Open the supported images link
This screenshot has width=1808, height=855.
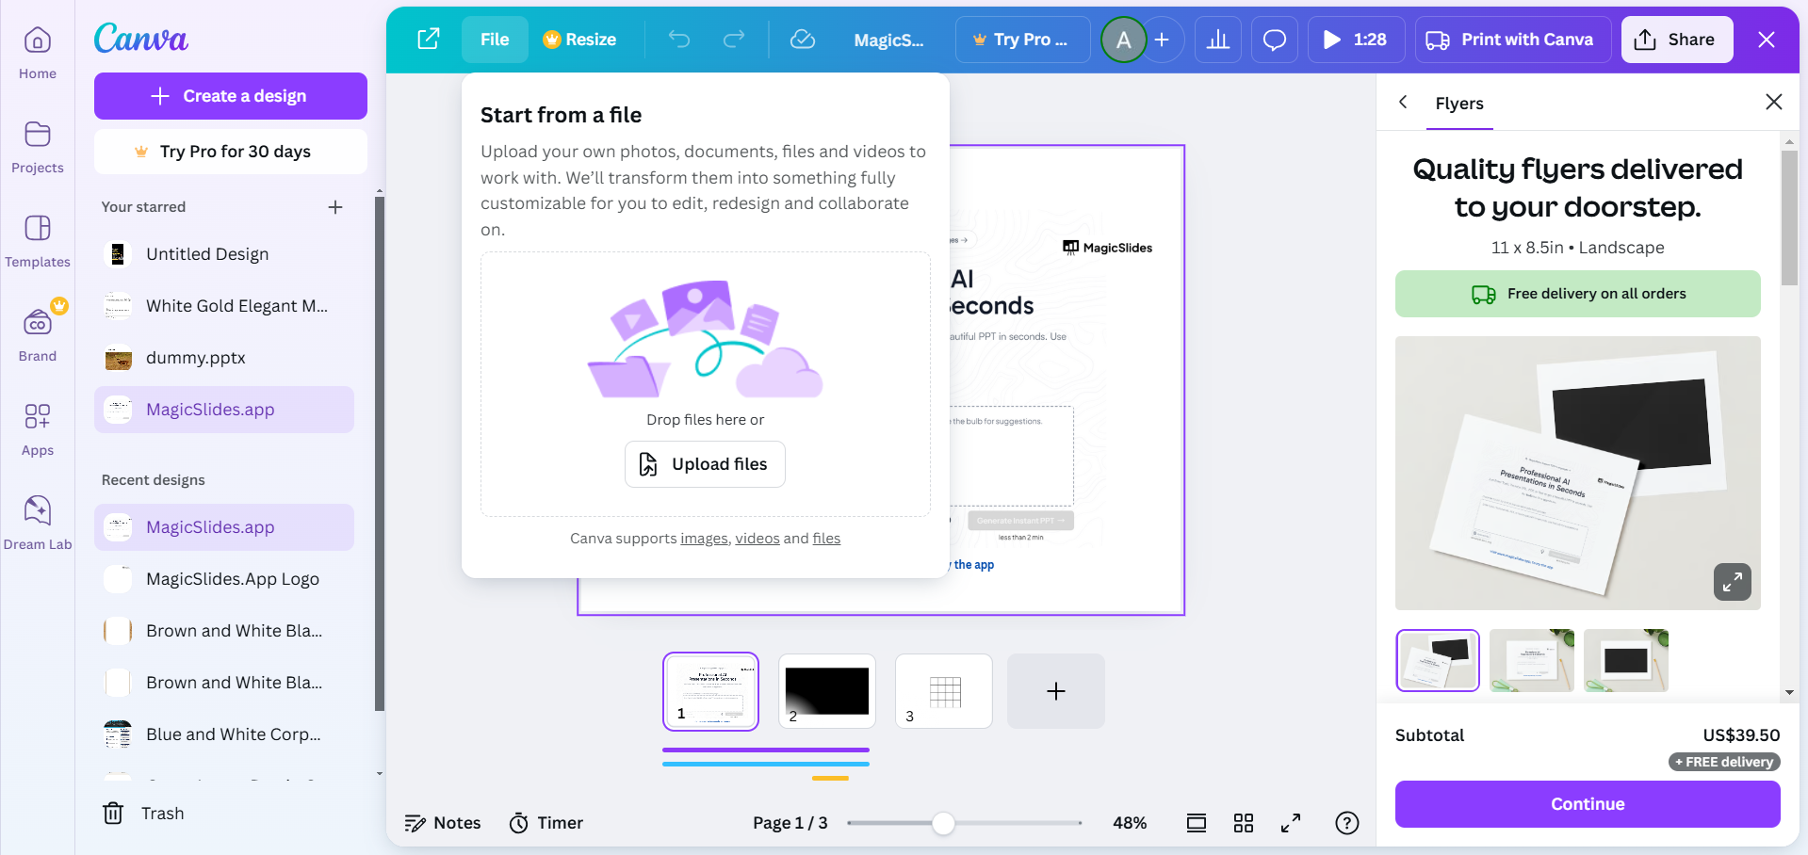[x=704, y=539]
